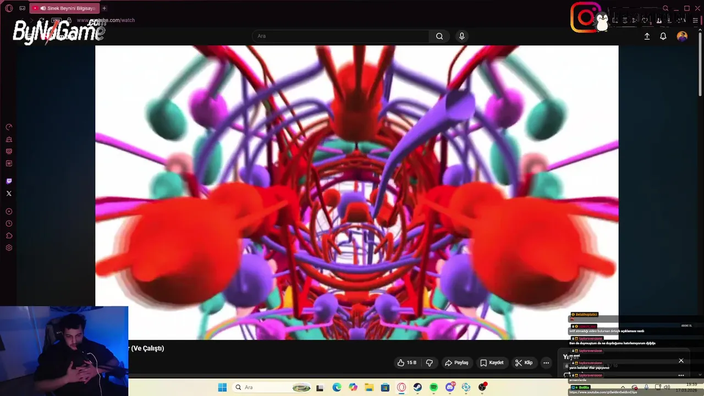Screen dimensions: 704x396
Task: Start voice search with microphone icon
Action: [461, 36]
